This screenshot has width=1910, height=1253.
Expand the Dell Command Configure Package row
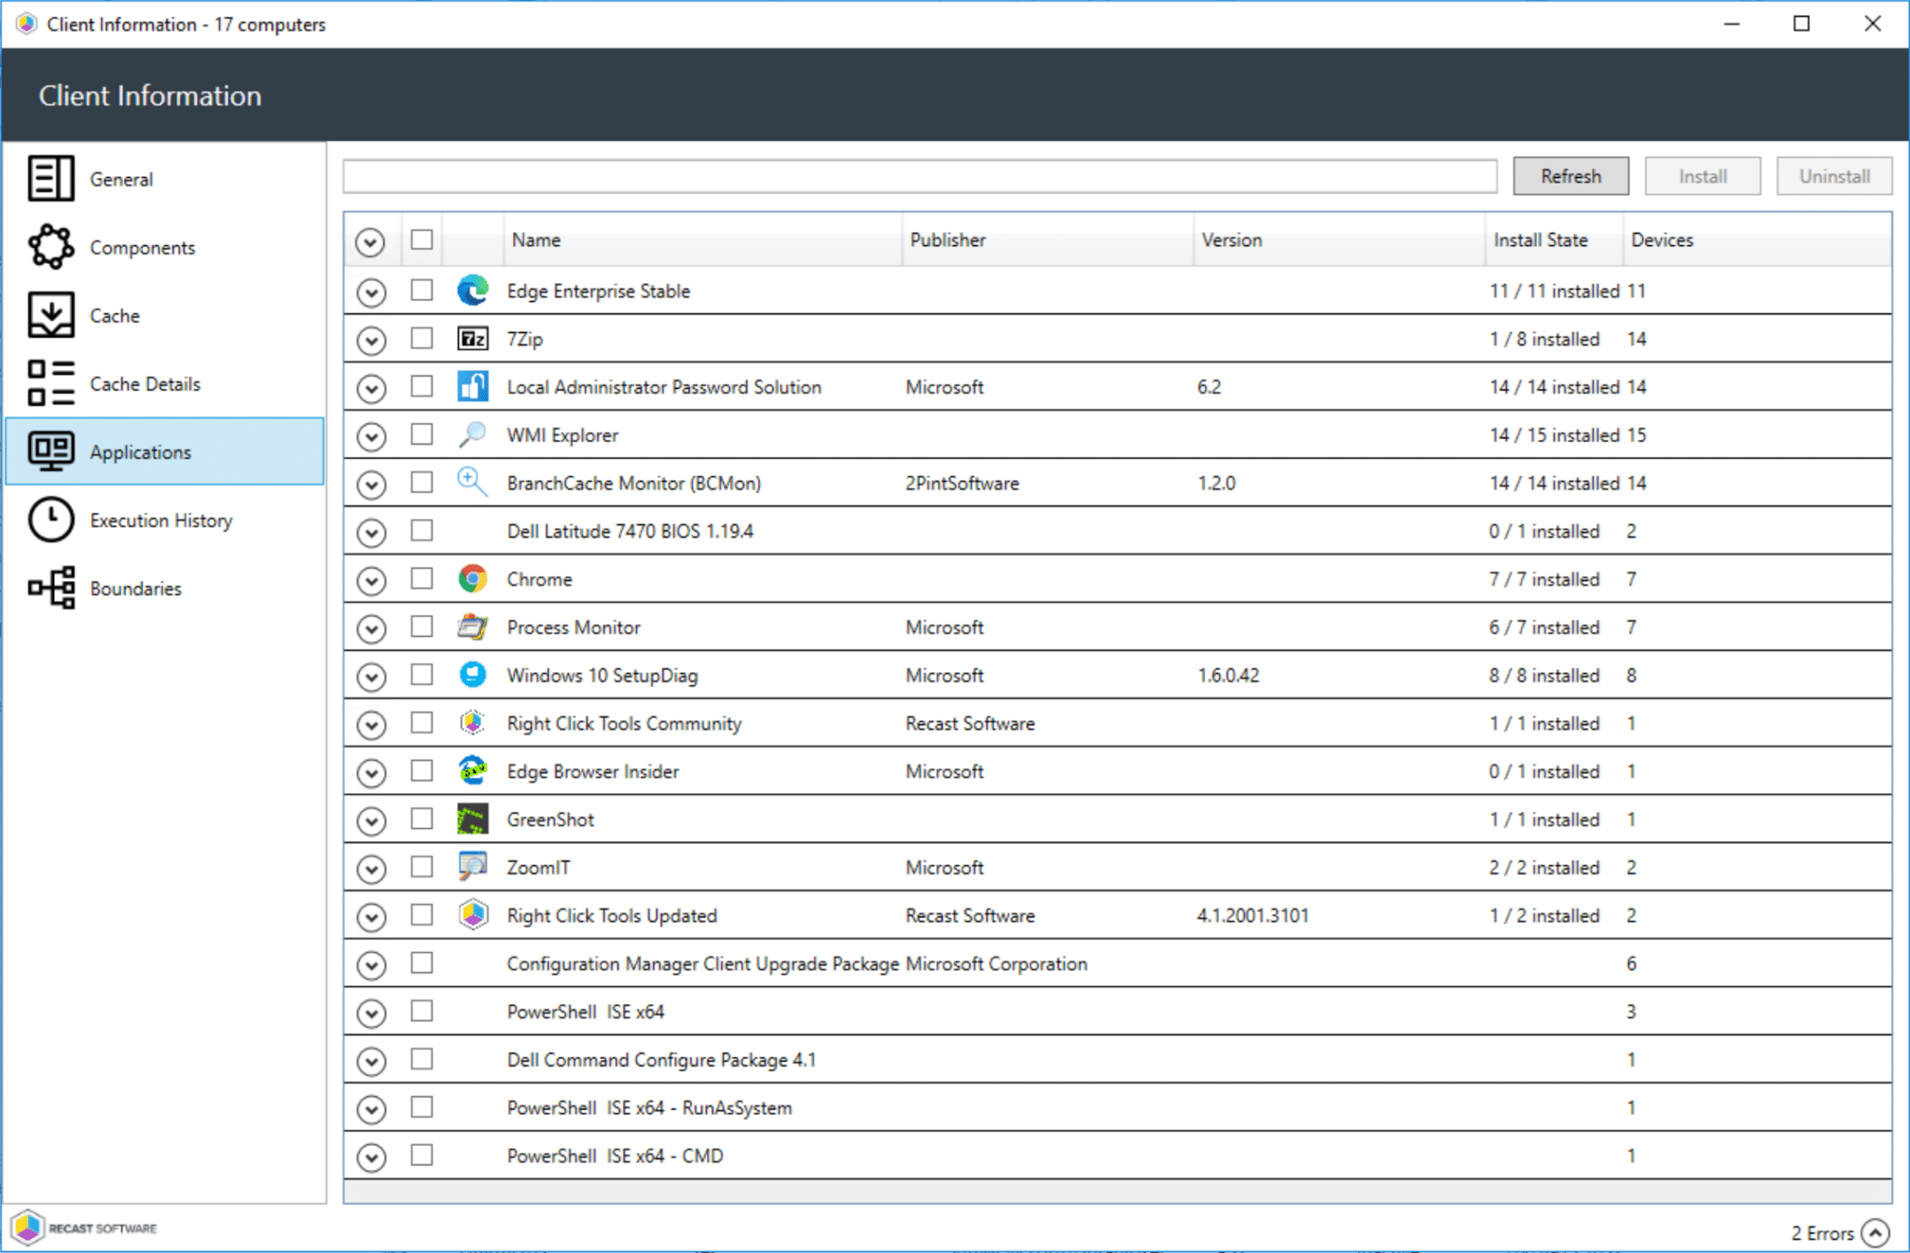[x=371, y=1061]
